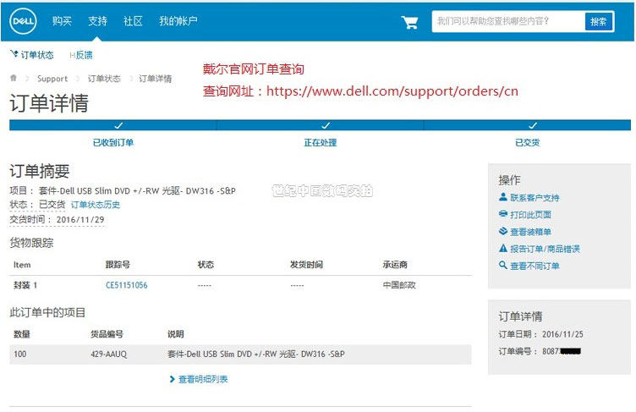This screenshot has width=636, height=412.
Task: Click the checkmark above 已收到订单
Action: pyautogui.click(x=118, y=125)
